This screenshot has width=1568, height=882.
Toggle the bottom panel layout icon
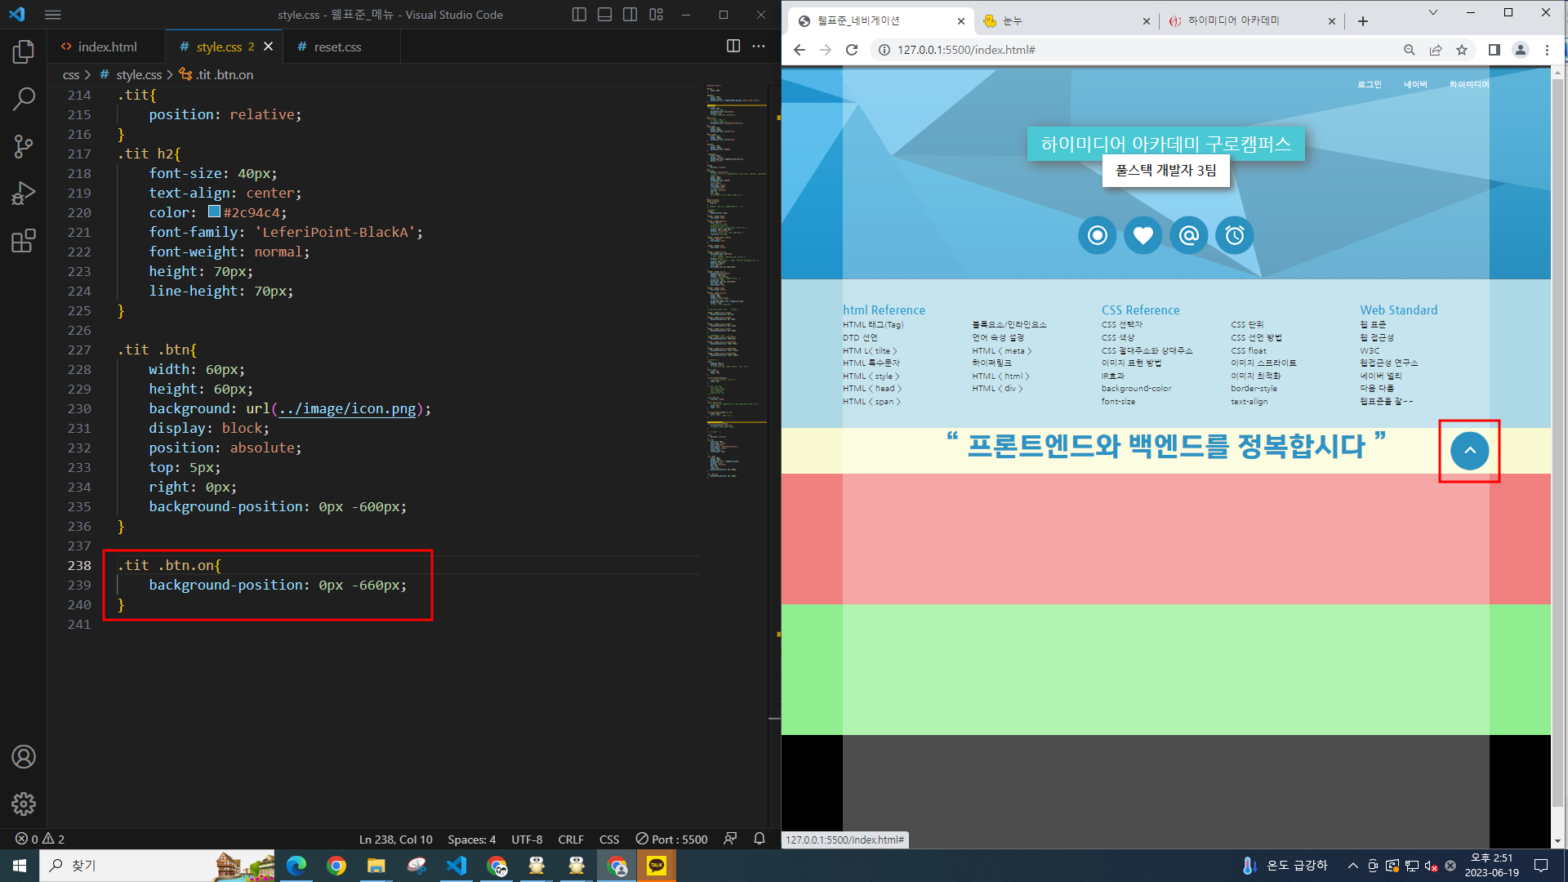coord(604,15)
